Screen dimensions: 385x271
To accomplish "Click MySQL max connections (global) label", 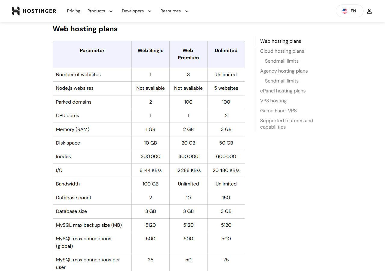I will tap(84, 242).
